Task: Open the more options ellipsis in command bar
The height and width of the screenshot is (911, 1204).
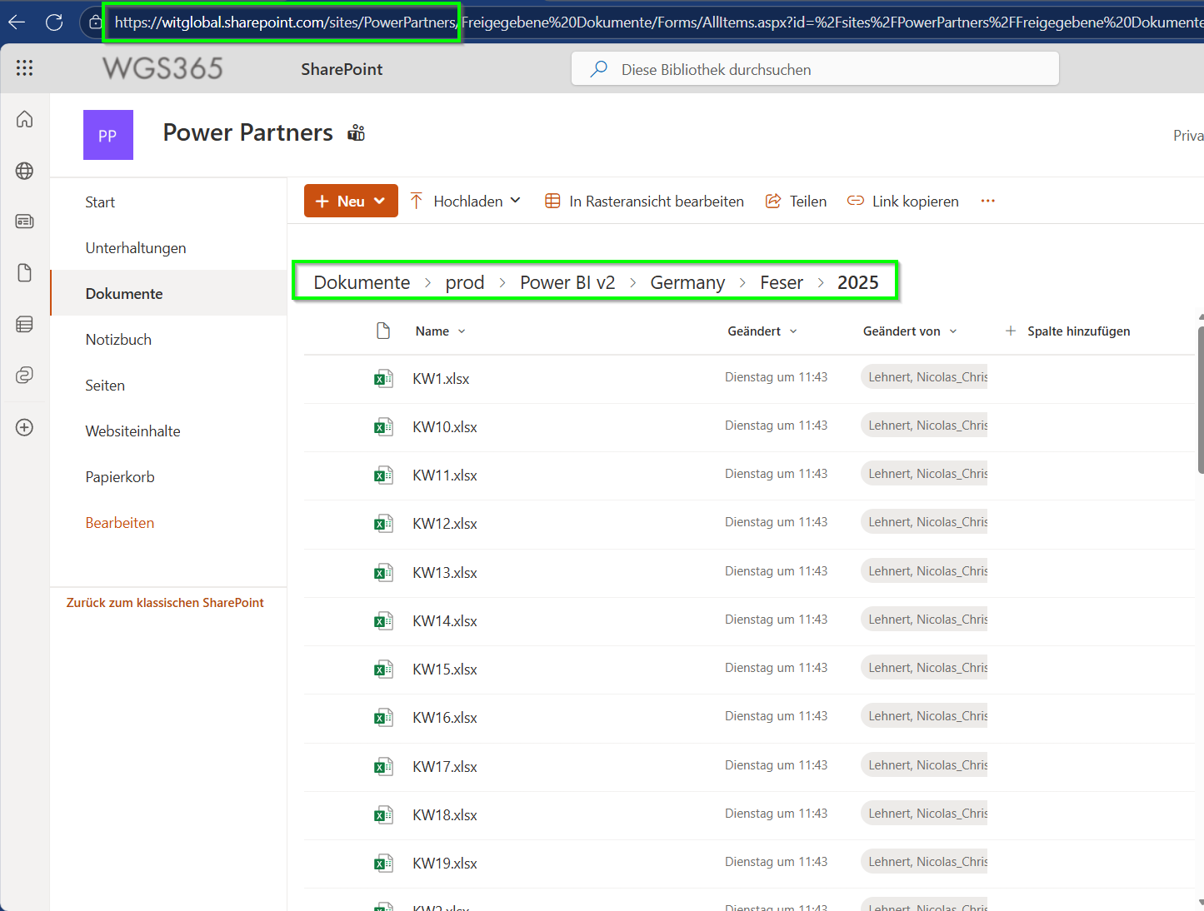Action: [x=988, y=201]
